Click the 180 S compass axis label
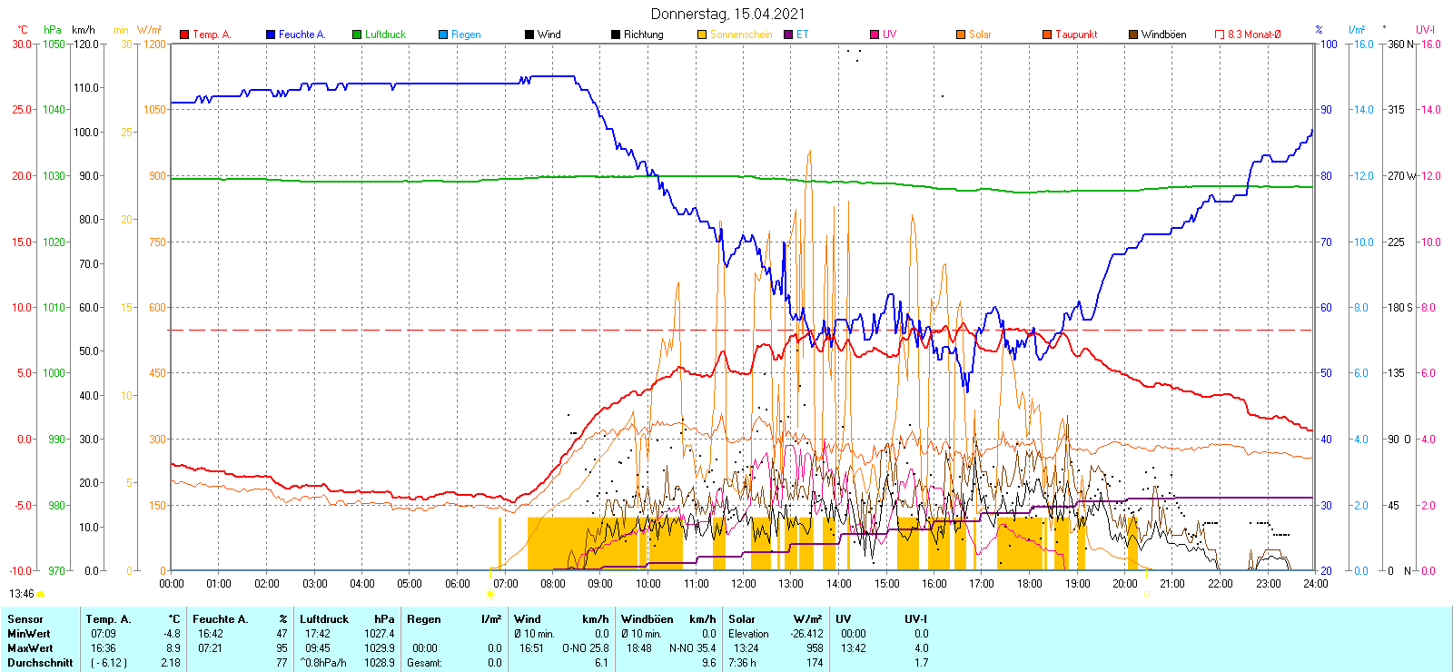The image size is (1453, 672). point(1399,308)
